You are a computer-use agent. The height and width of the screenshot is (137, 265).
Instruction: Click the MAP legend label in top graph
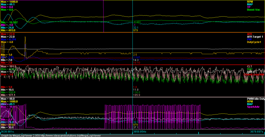(249, 4)
